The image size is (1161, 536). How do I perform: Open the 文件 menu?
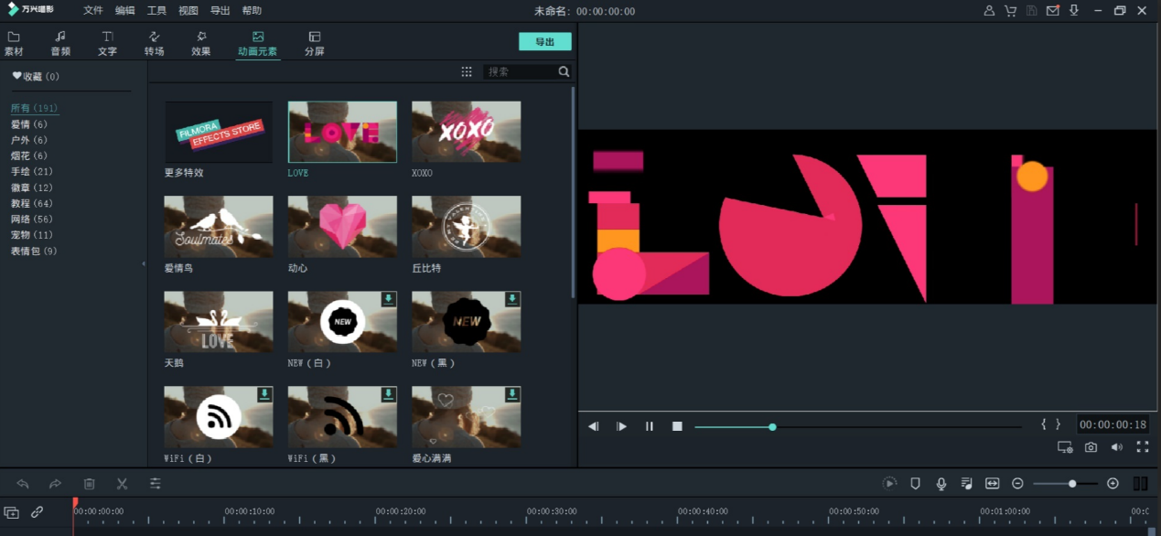(93, 11)
